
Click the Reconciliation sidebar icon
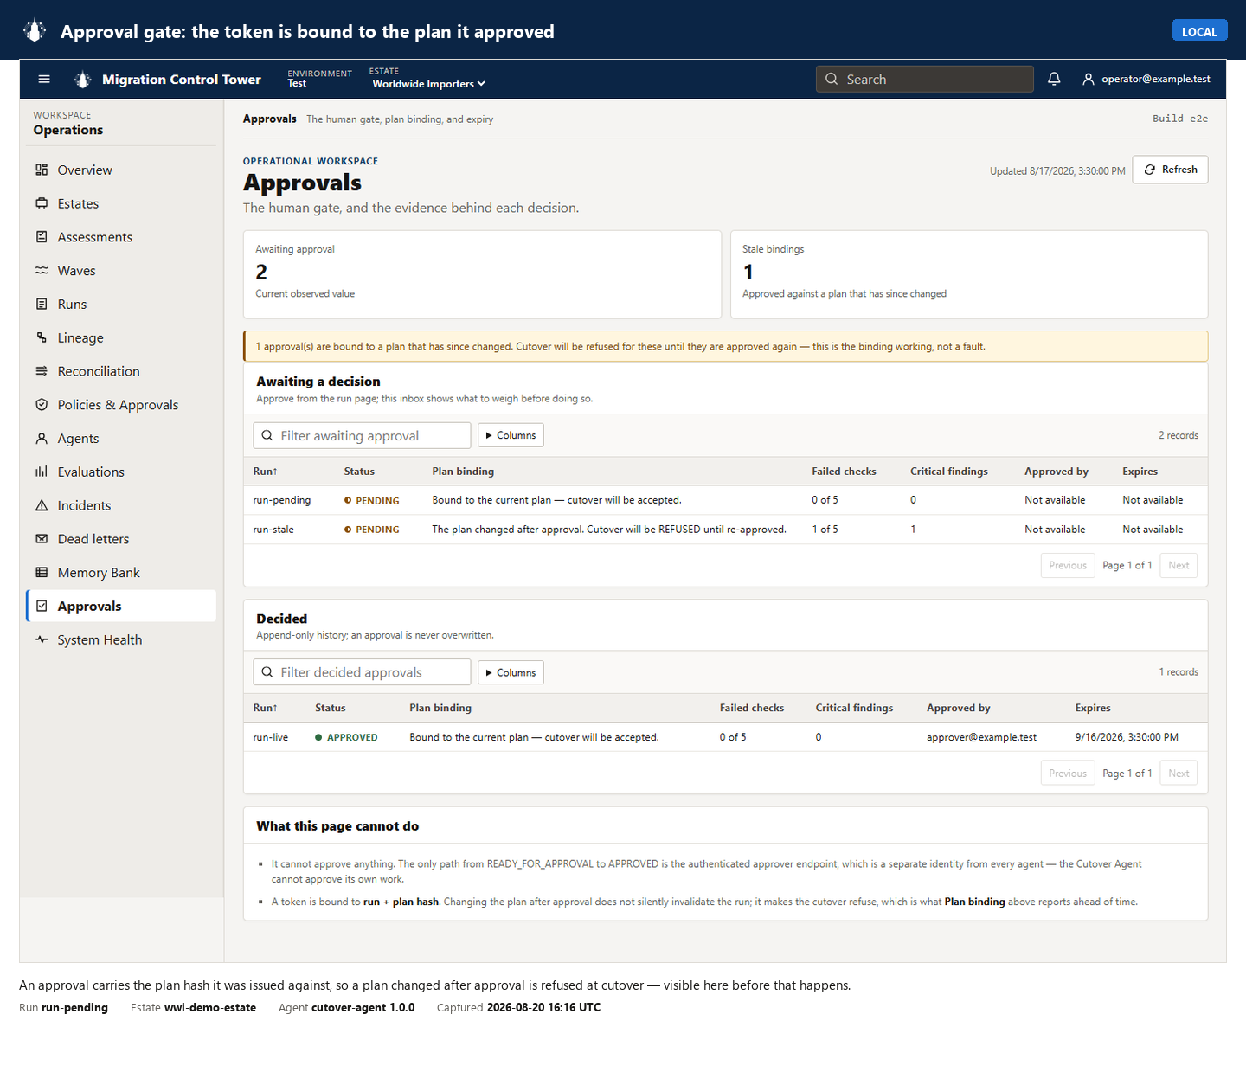[42, 371]
